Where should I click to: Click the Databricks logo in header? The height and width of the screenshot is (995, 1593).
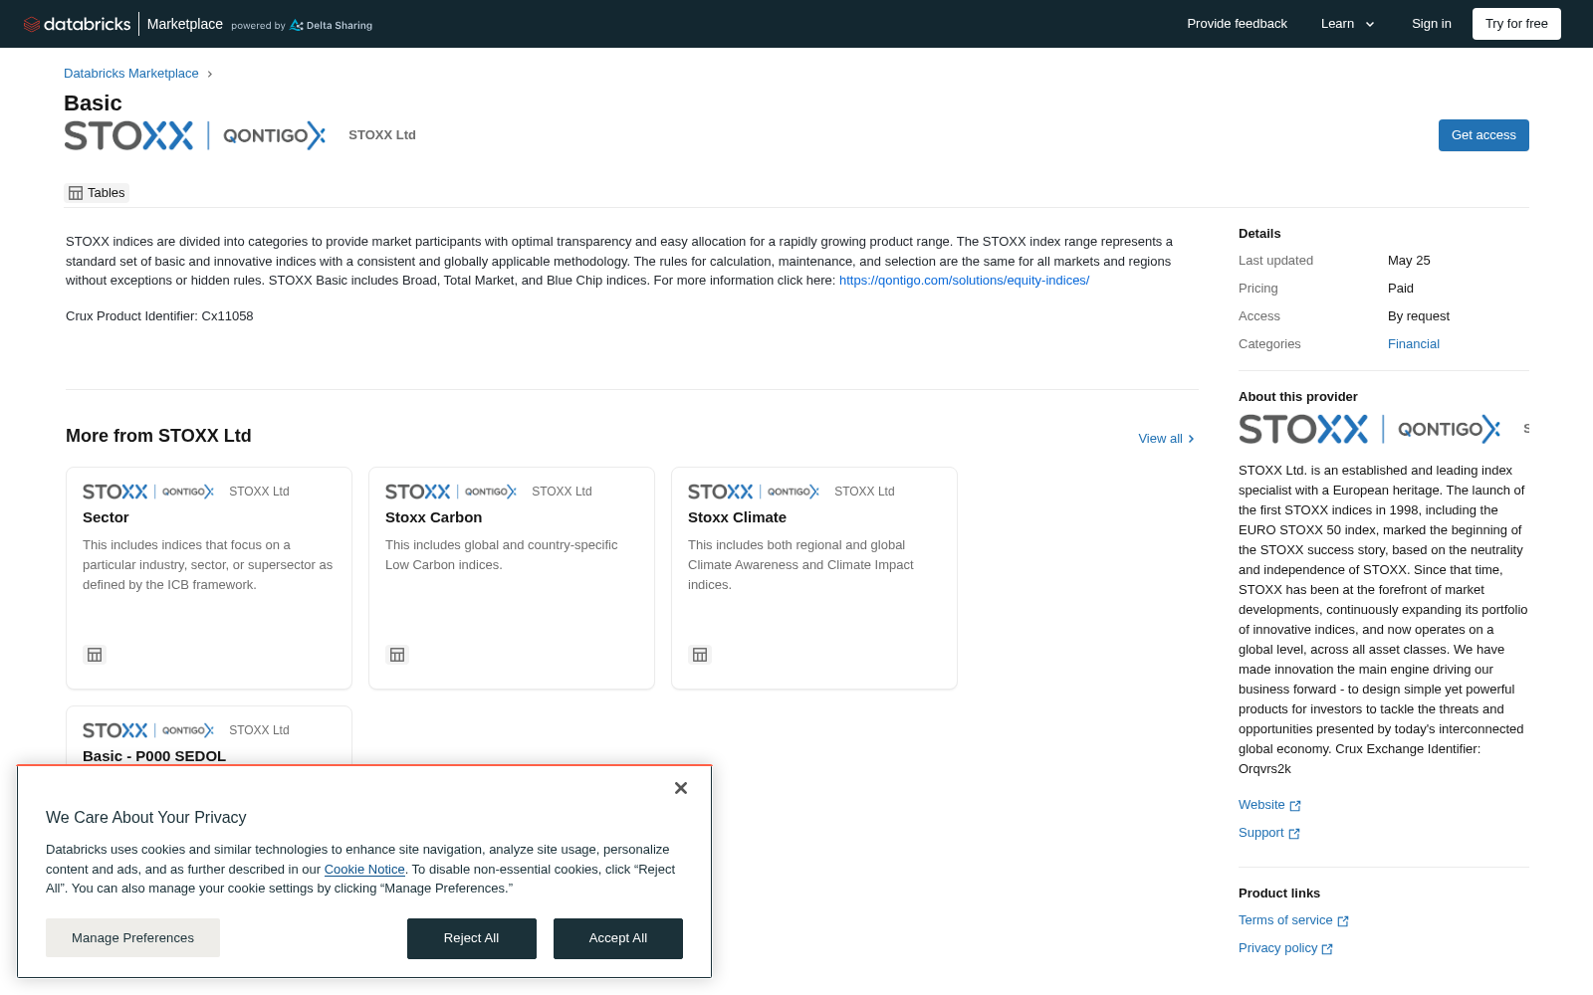tap(77, 24)
